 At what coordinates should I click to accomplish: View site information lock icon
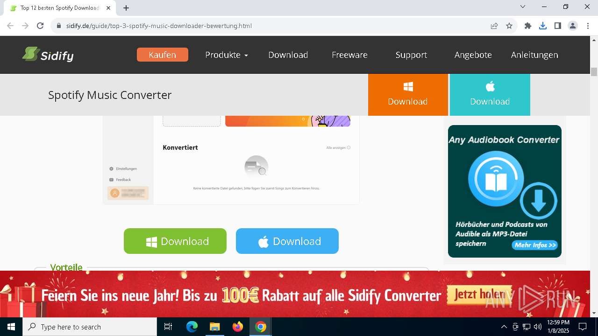point(58,26)
